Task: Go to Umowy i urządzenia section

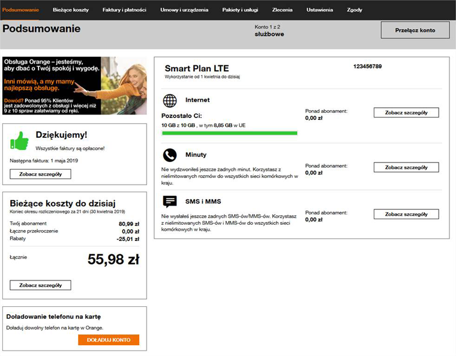Action: click(x=181, y=10)
